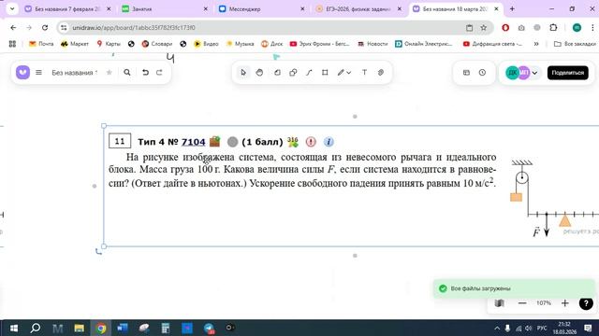Go back in browser history
This screenshot has height=336, width=599.
[x=13, y=27]
